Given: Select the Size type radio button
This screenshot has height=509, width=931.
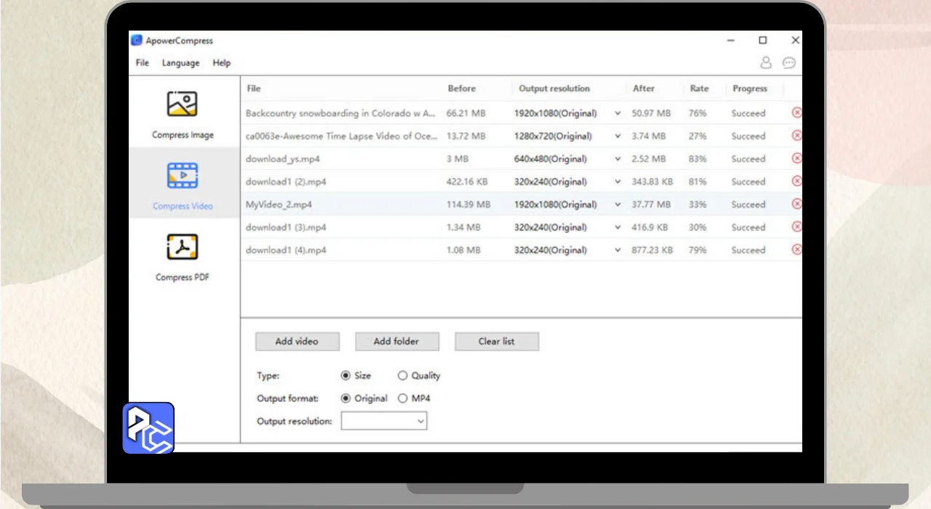Looking at the screenshot, I should pos(345,376).
